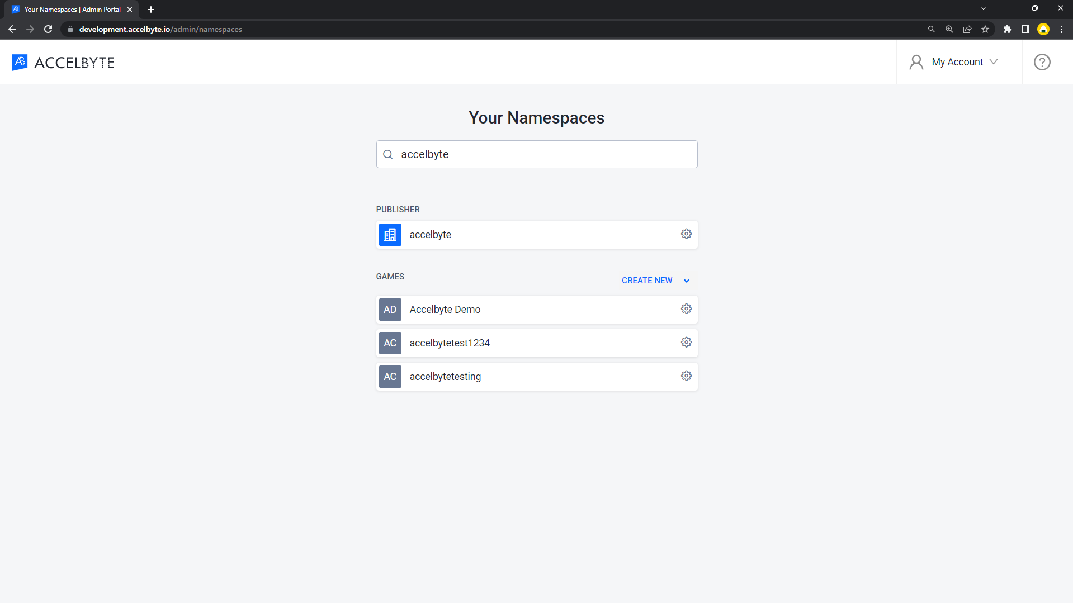Go back with browser back arrow
The image size is (1073, 603).
click(12, 29)
